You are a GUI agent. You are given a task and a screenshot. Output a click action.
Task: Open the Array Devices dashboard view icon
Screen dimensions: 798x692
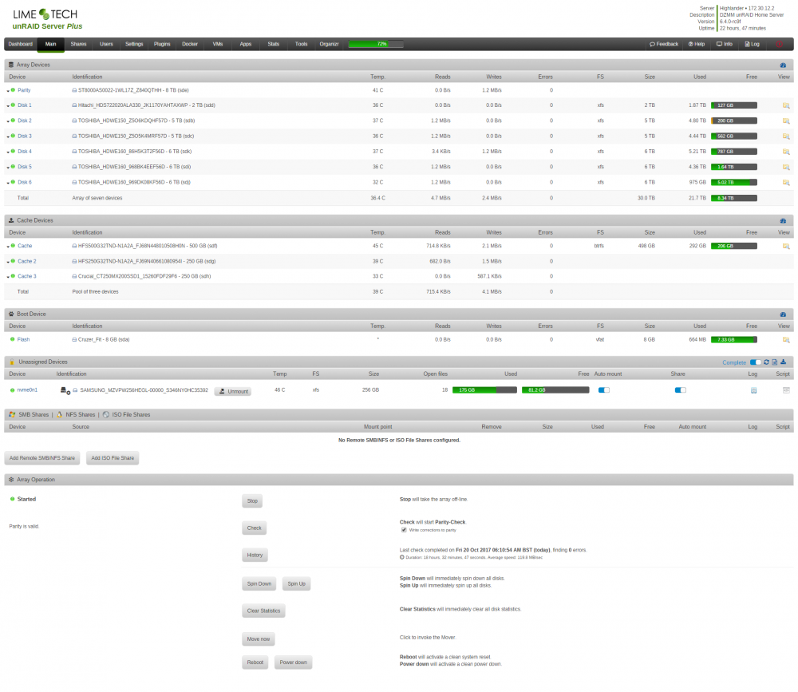tap(783, 65)
